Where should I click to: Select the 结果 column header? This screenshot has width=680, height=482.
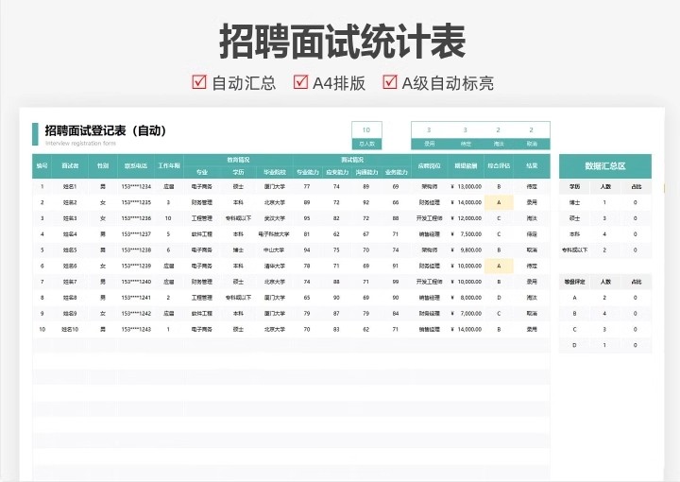pos(532,165)
